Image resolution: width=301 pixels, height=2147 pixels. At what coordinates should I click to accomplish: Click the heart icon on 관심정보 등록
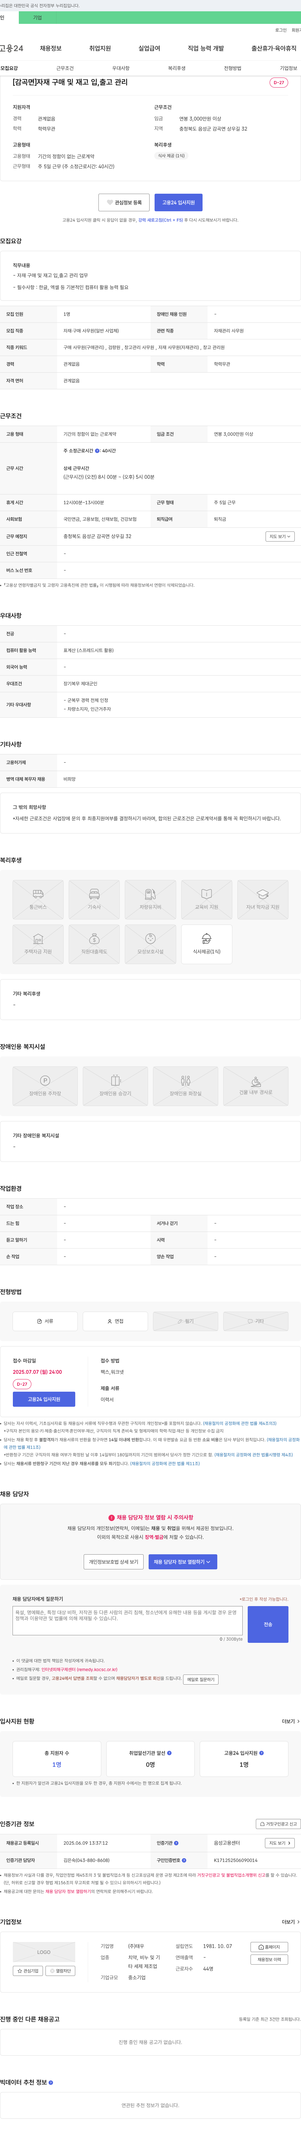[110, 202]
